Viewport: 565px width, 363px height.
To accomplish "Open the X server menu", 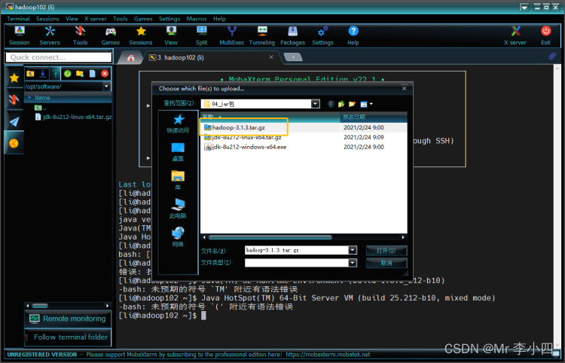I will click(96, 19).
